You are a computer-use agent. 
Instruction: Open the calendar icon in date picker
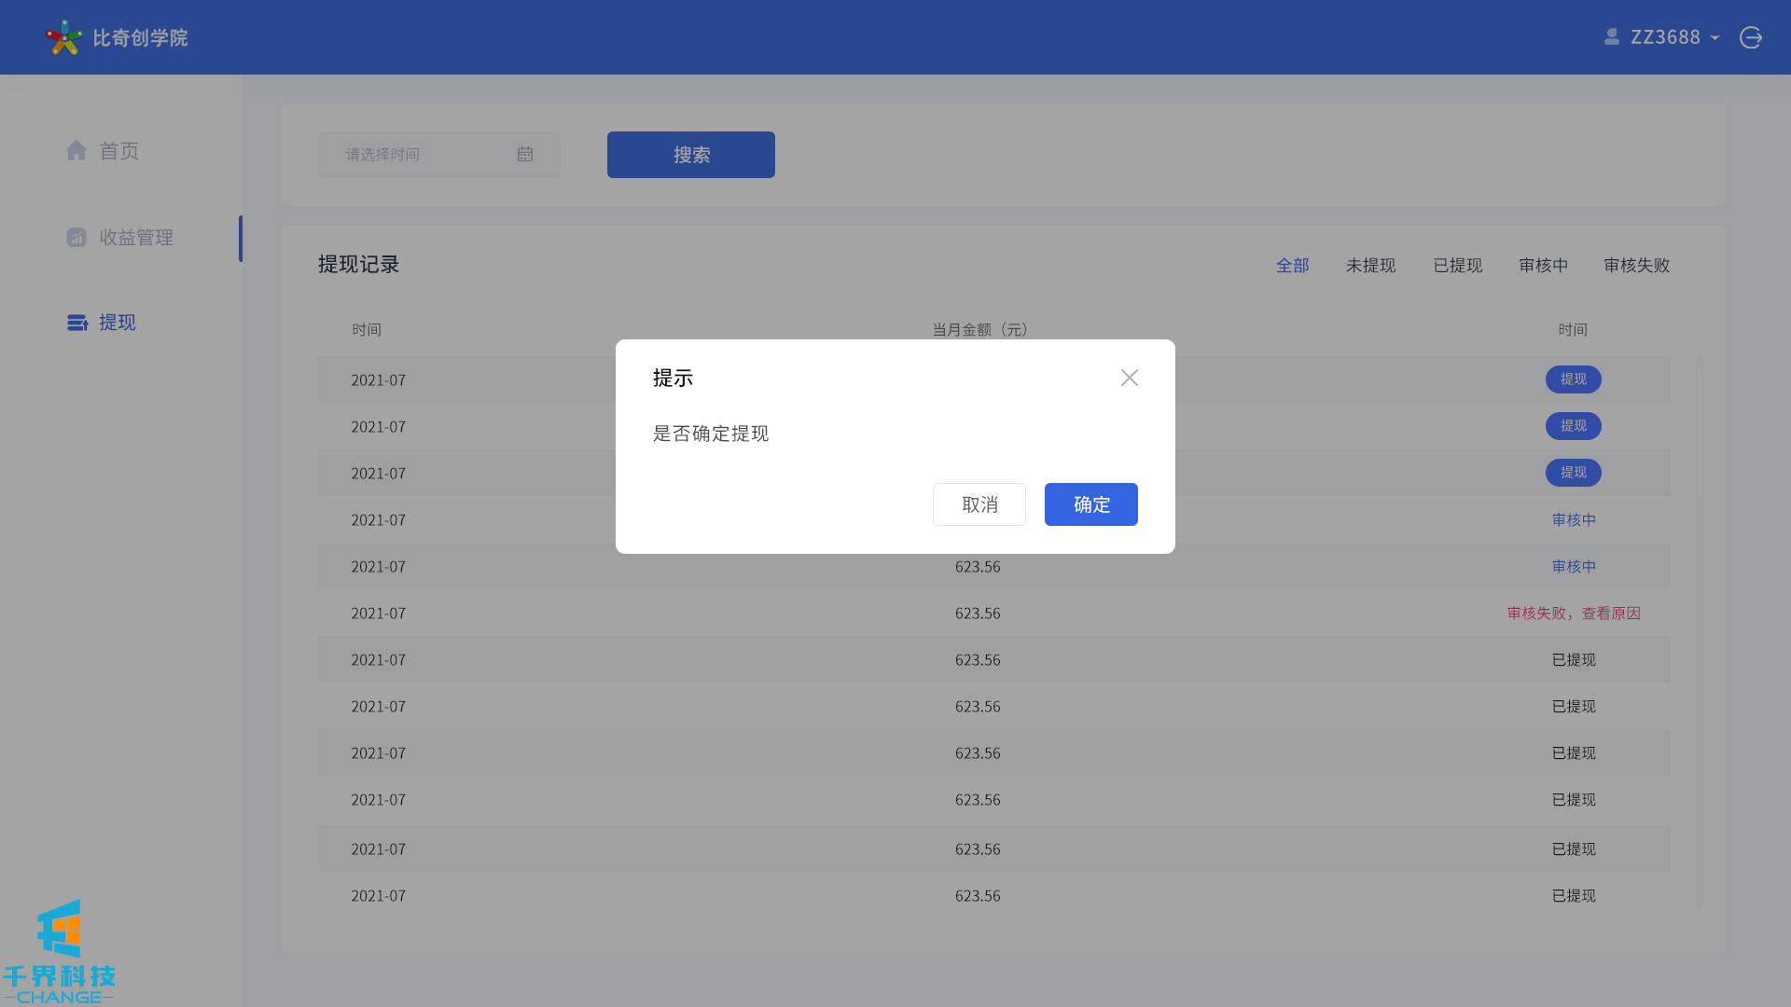pos(525,155)
